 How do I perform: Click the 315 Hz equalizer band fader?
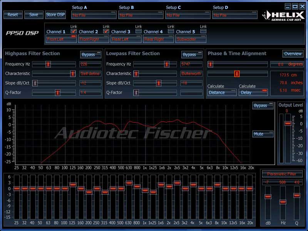(x=105, y=192)
